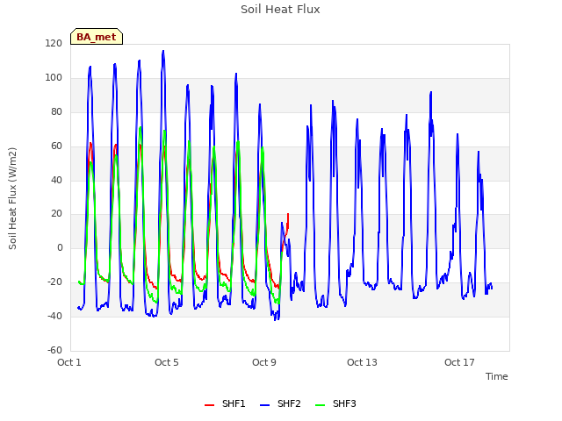Click the 120 y-axis tick label
Viewport: 562px width, 421px height.
click(54, 43)
